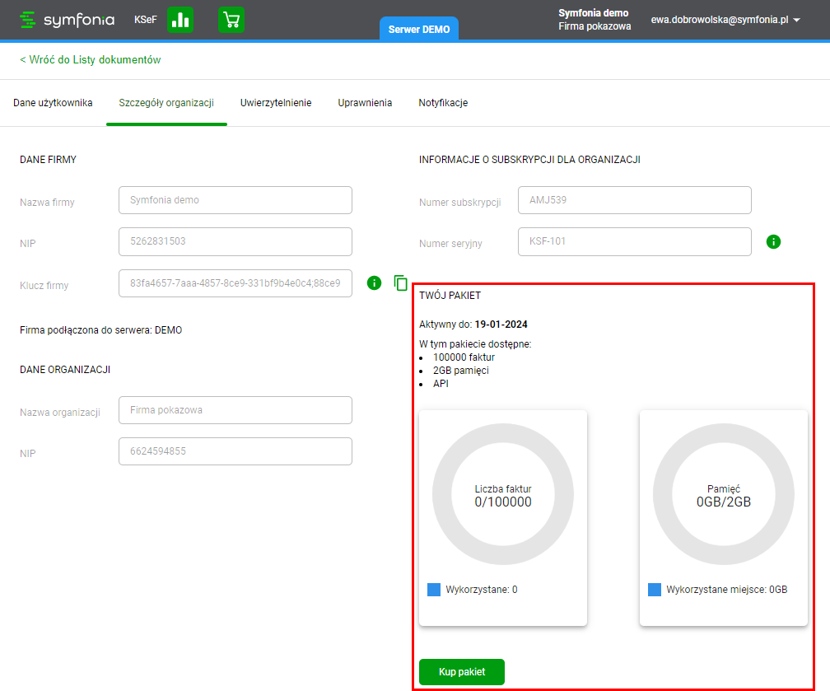
Task: Click the Numer subskrypcji field
Action: click(634, 200)
